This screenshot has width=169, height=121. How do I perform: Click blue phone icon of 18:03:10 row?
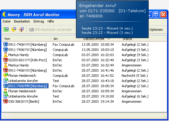5,50
